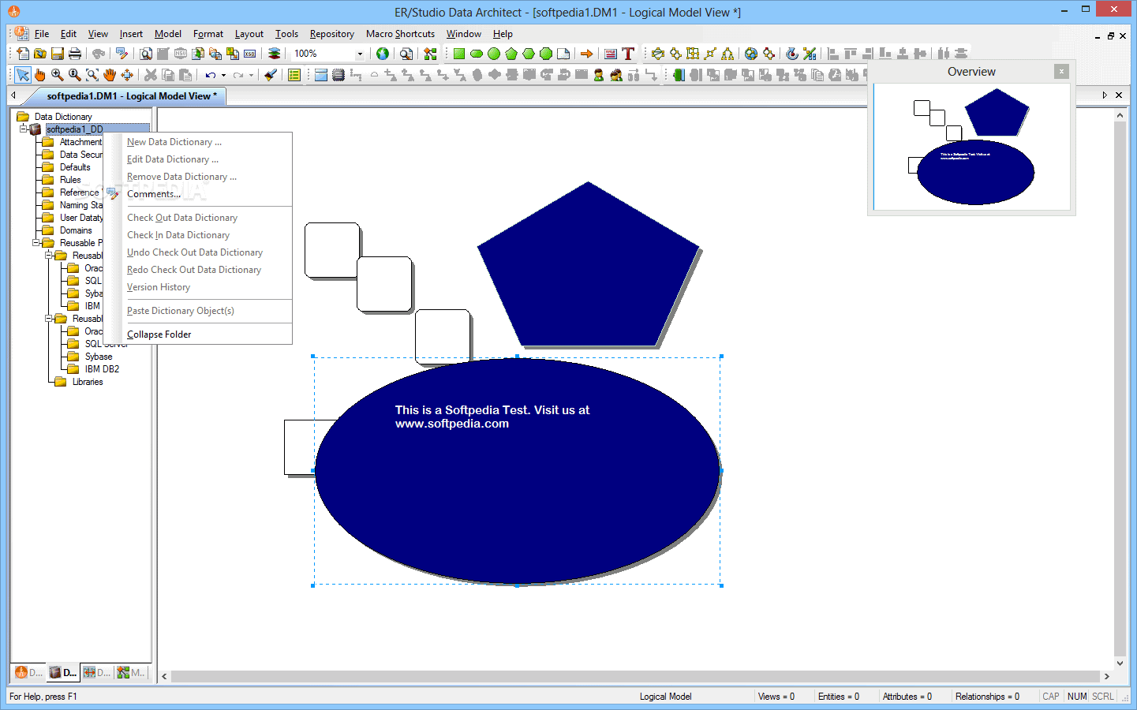
Task: Select the Rules folder
Action: (70, 180)
